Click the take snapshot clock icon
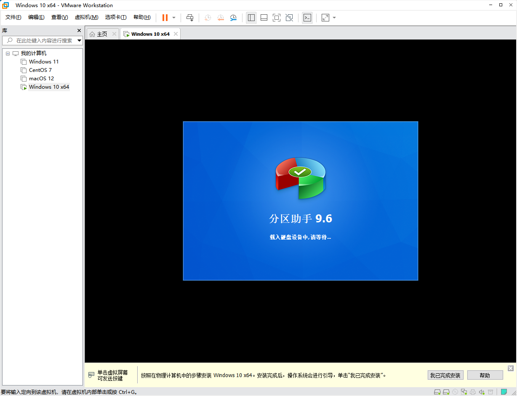 [208, 18]
